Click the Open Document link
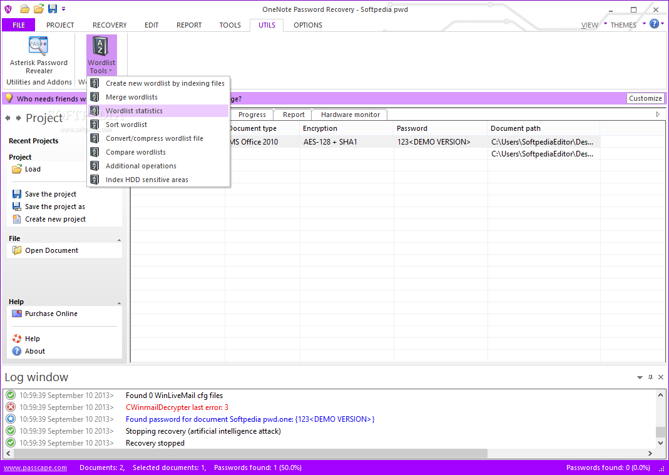The width and height of the screenshot is (669, 475). [x=51, y=250]
